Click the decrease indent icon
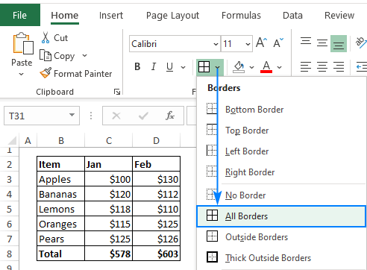Image resolution: width=367 pixels, height=270 pixels. [362, 66]
